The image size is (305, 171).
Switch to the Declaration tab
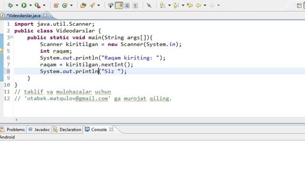(x=67, y=130)
